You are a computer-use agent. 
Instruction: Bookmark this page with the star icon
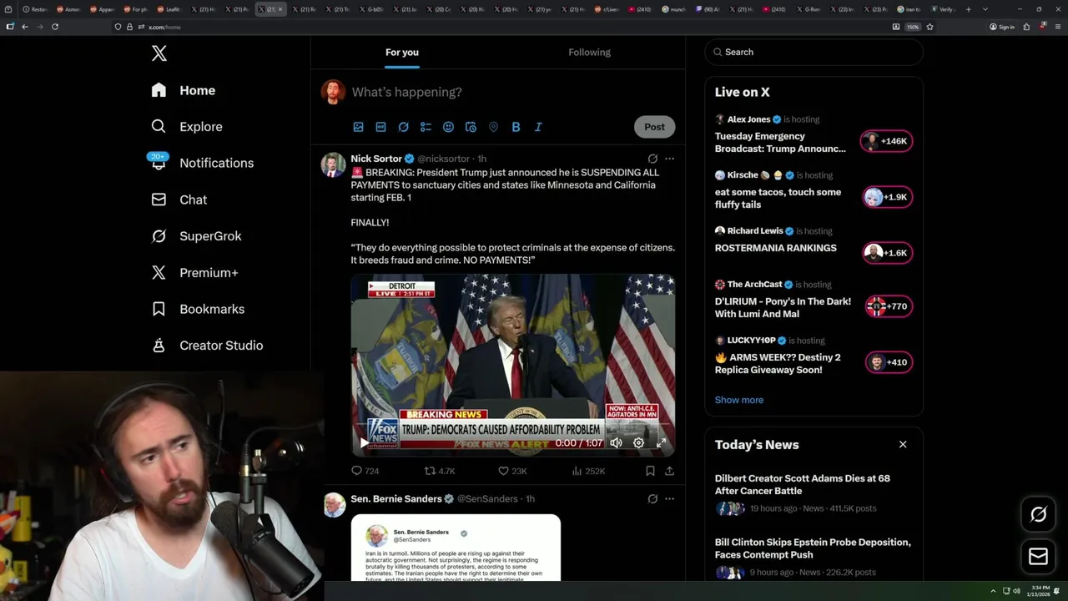pyautogui.click(x=929, y=27)
